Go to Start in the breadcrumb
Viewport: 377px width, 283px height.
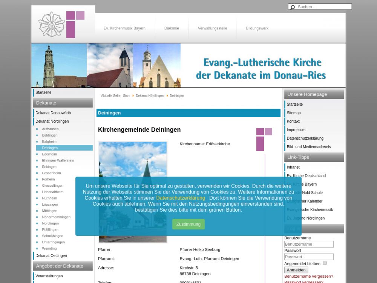click(126, 96)
